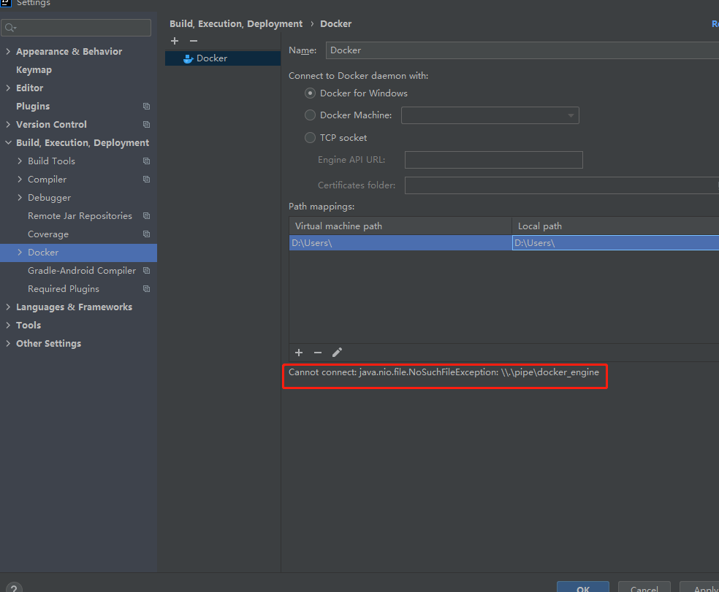Select the Docker whale icon in the list
This screenshot has height=592, width=719.
click(x=190, y=58)
